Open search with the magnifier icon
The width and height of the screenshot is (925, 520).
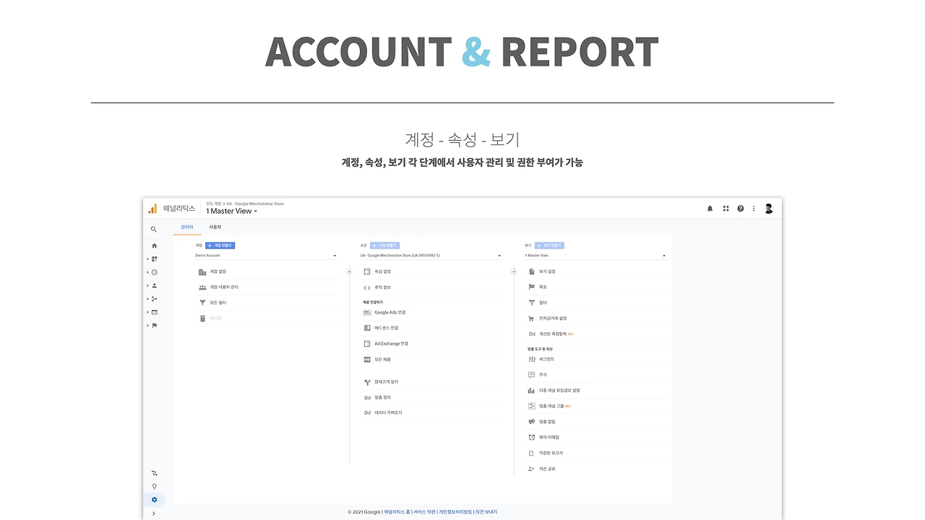(154, 229)
